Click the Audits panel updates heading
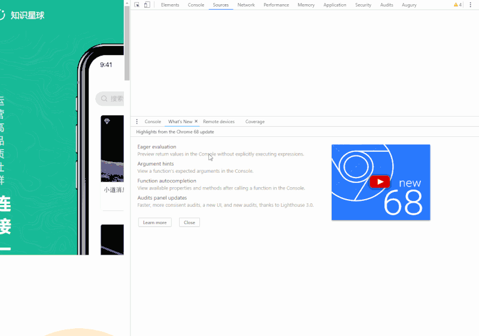This screenshot has height=336, width=479. (162, 198)
